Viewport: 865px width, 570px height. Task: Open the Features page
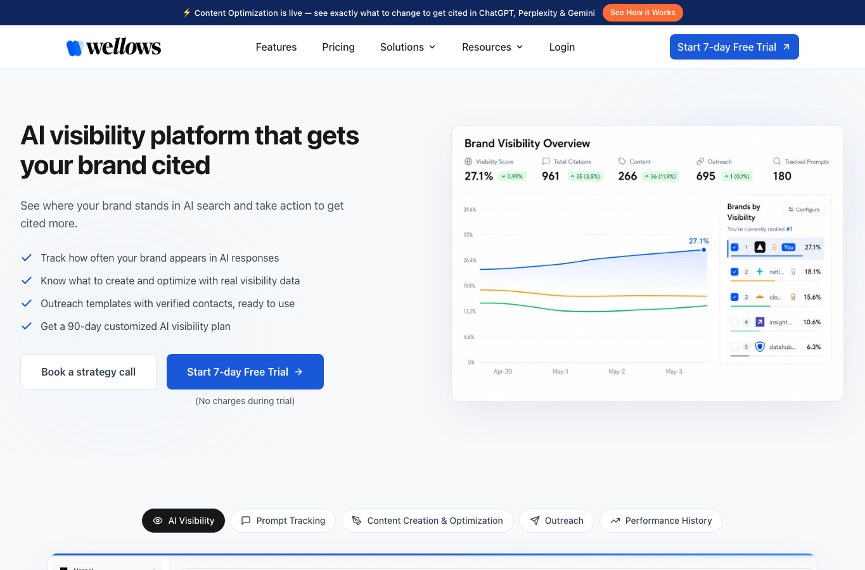(x=276, y=47)
